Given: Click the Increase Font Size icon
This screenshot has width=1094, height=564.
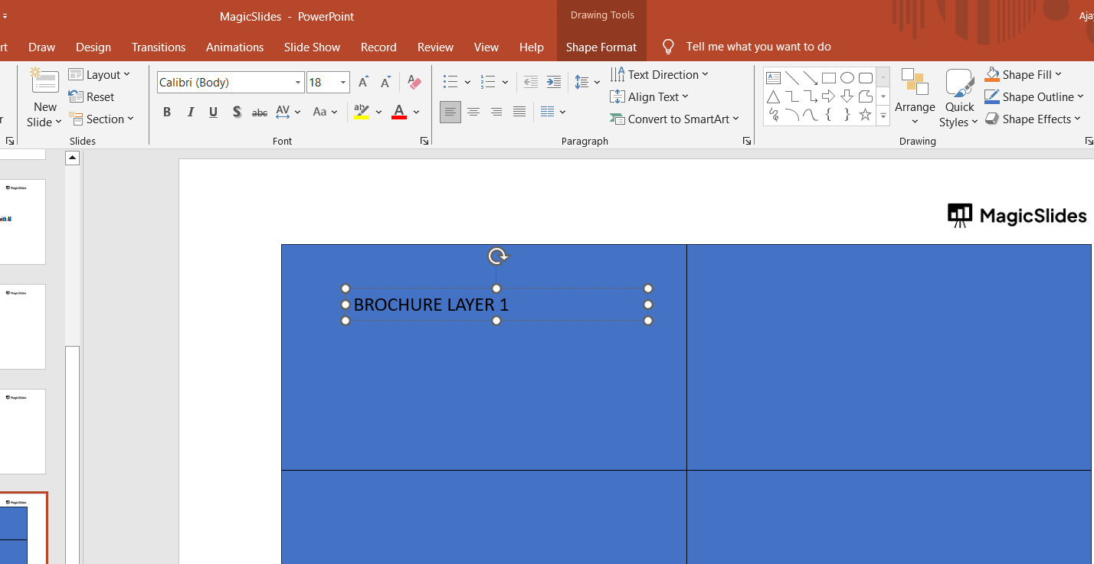Looking at the screenshot, I should pyautogui.click(x=364, y=83).
